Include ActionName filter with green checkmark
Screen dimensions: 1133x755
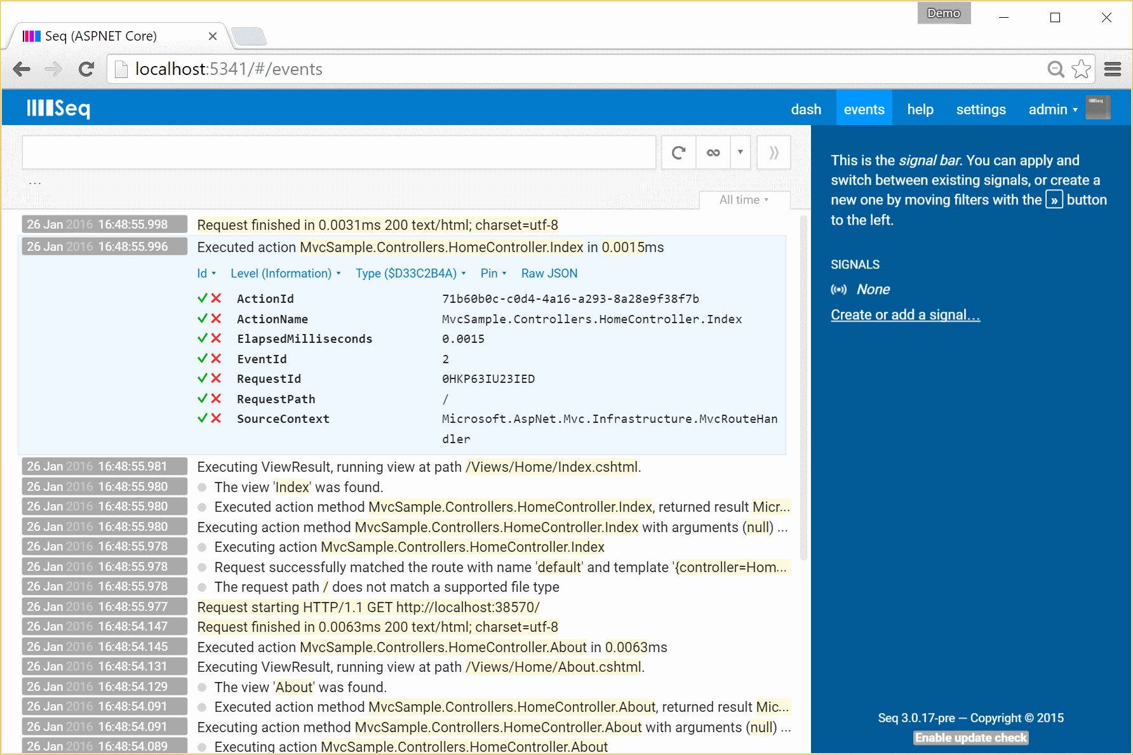point(203,318)
